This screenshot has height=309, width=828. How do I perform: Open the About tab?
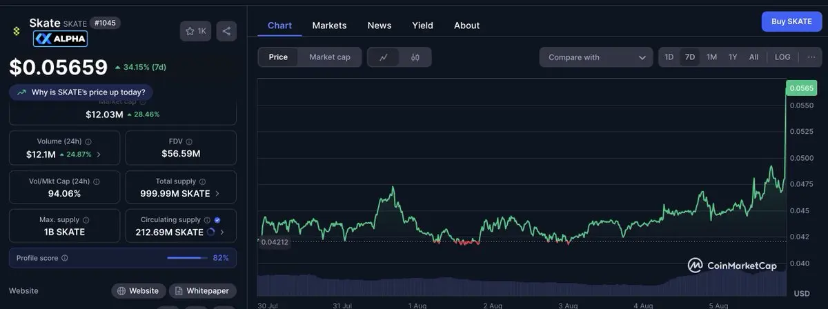(x=466, y=26)
